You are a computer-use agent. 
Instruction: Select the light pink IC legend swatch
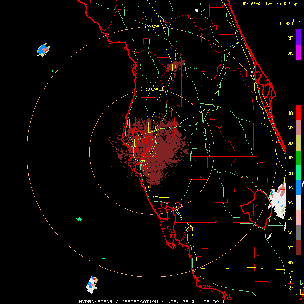coord(298,218)
